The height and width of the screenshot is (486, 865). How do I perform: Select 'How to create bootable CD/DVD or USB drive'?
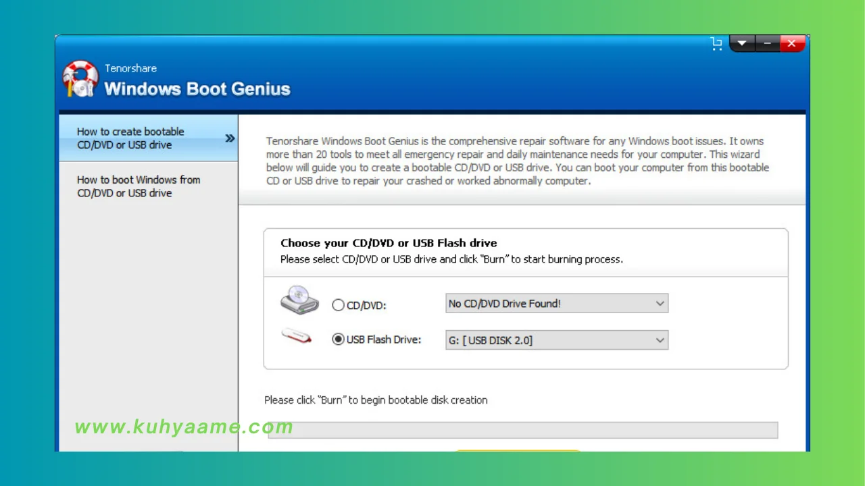[x=148, y=138]
